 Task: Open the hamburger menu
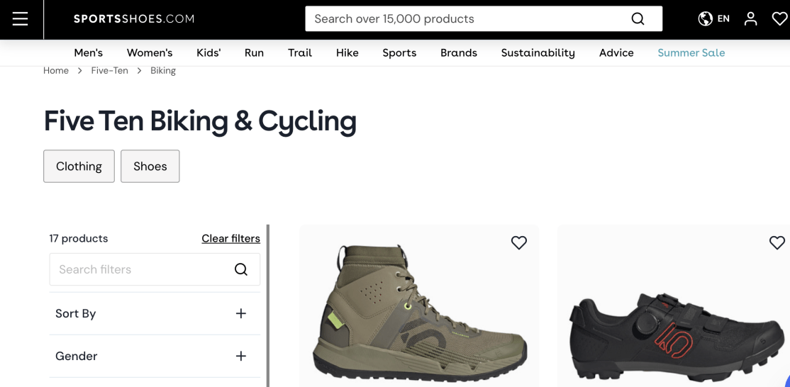[x=20, y=19]
